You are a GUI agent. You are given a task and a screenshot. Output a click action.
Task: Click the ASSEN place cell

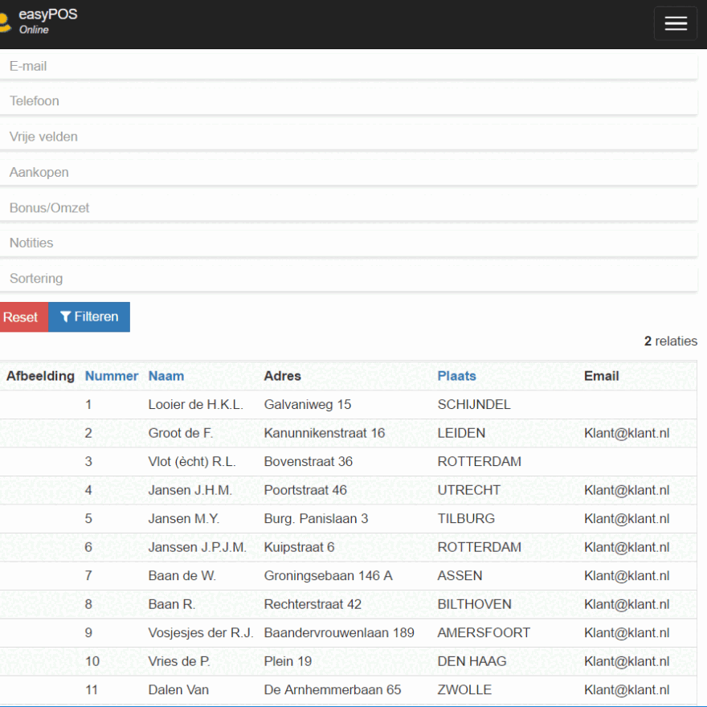click(x=460, y=576)
